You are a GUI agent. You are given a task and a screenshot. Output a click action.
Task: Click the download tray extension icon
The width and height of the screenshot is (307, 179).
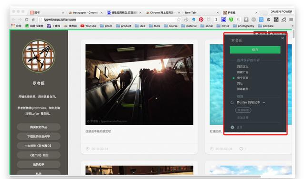pos(246,20)
